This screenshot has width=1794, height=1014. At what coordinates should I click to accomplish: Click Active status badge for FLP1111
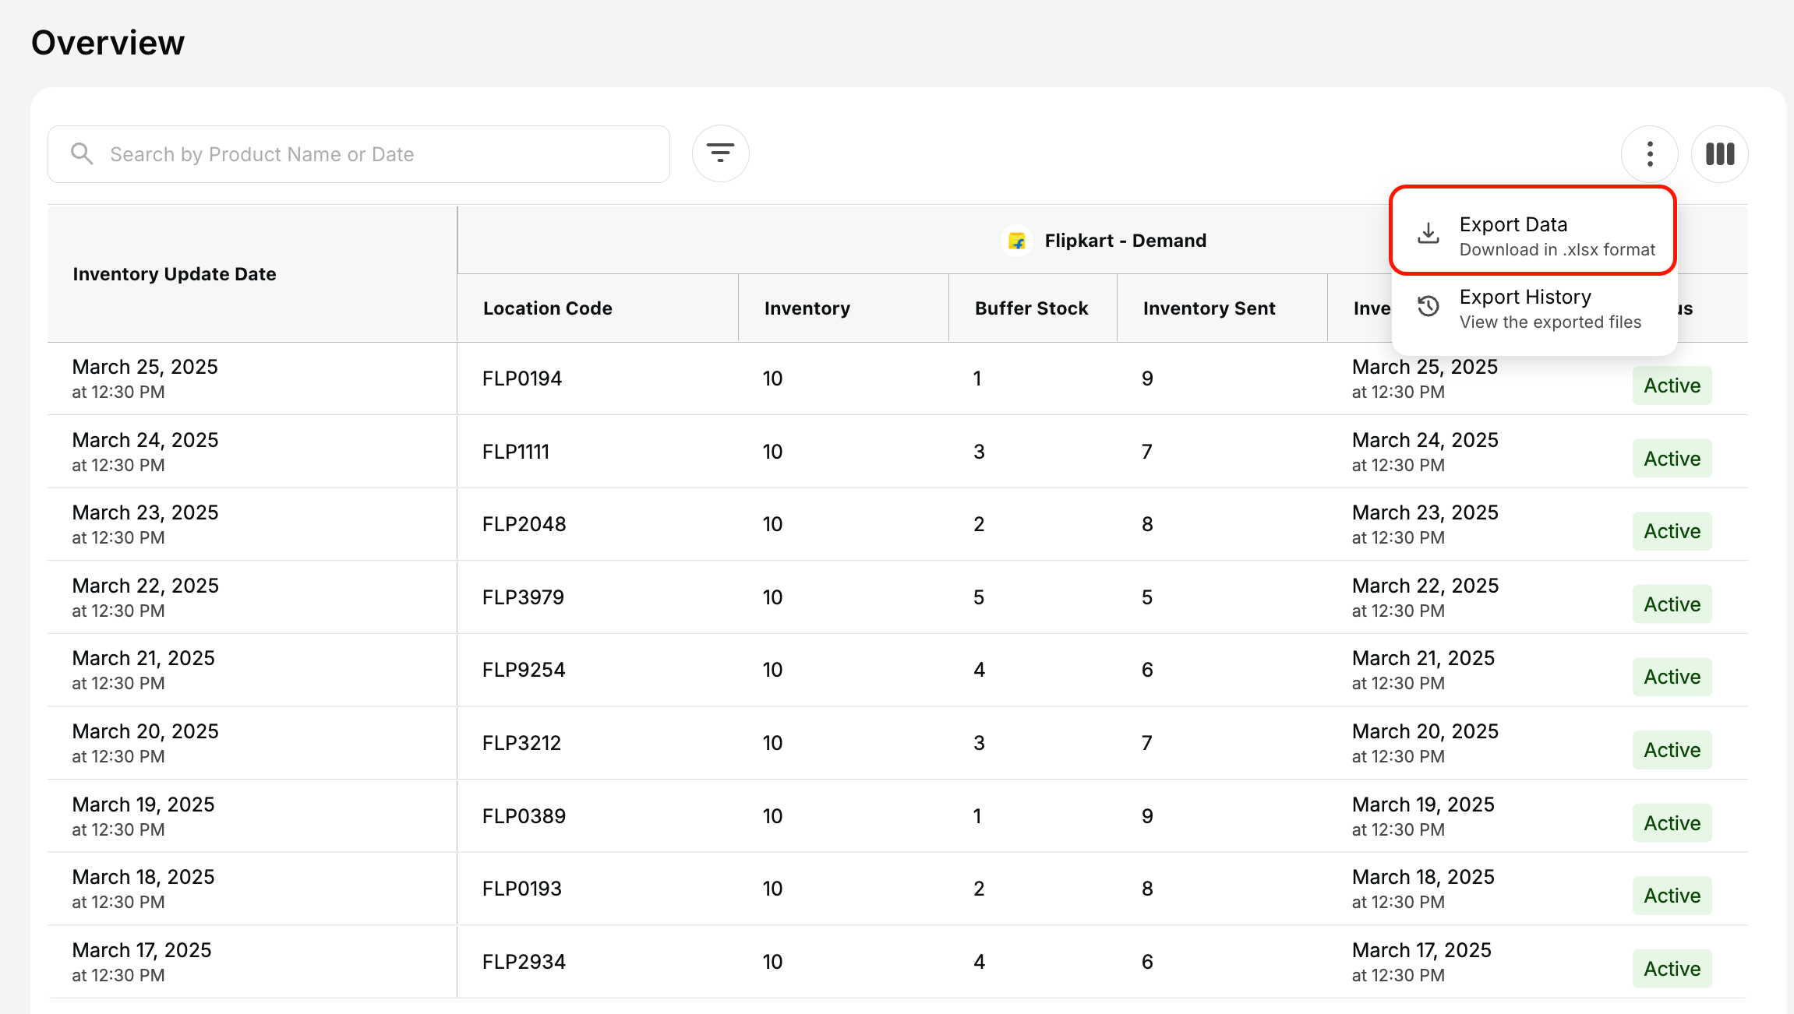pos(1672,459)
